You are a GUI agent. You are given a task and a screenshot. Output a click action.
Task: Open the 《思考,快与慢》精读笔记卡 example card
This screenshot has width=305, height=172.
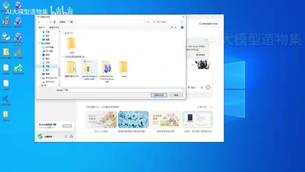tap(198, 122)
